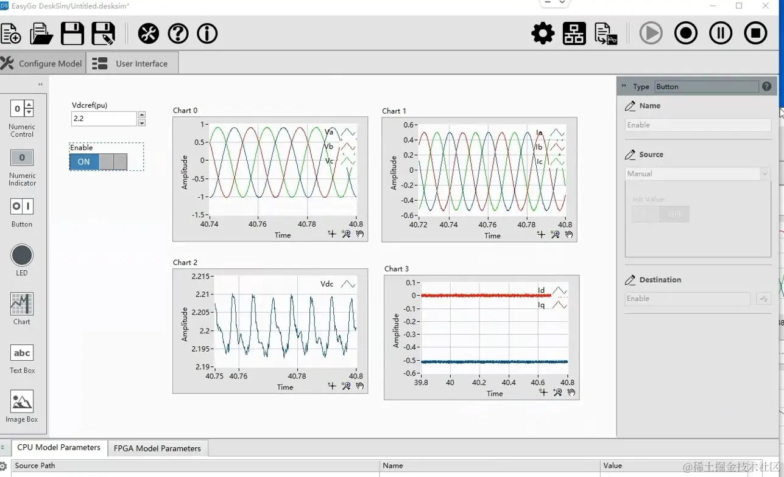This screenshot has width=784, height=477.
Task: Click the Va legend plot sample
Action: tap(347, 132)
